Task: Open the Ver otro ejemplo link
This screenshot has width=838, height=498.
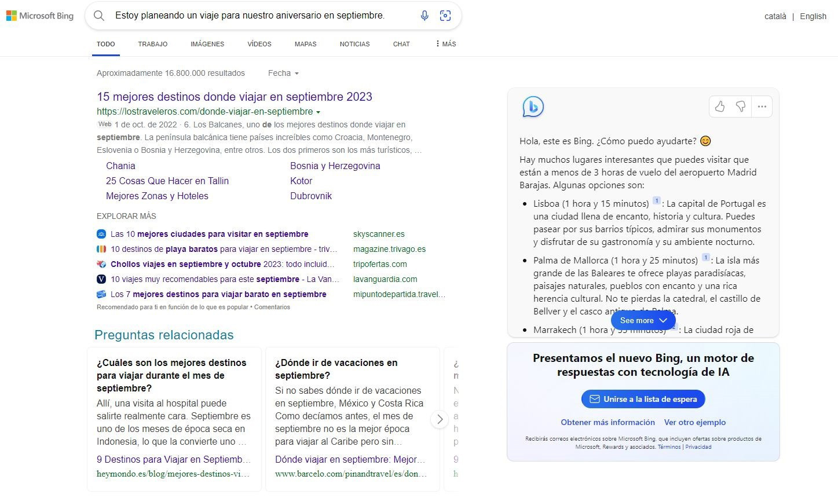Action: pyautogui.click(x=694, y=422)
